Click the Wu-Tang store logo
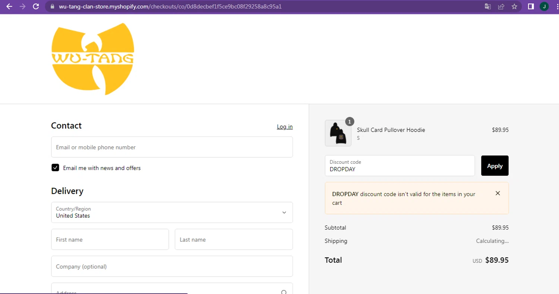 coord(92,59)
